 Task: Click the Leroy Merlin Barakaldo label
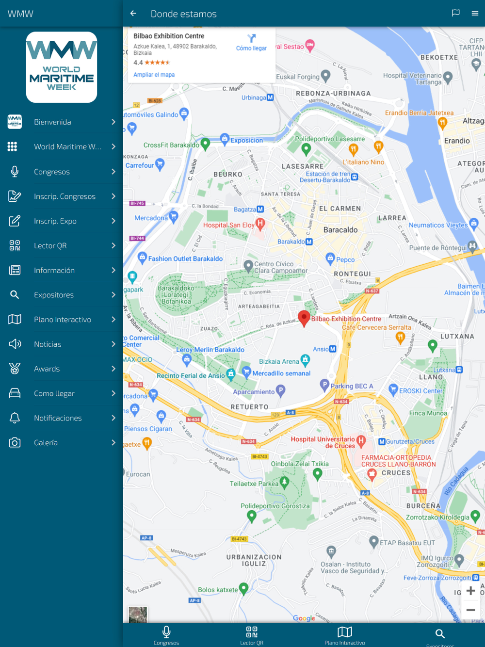pos(210,350)
